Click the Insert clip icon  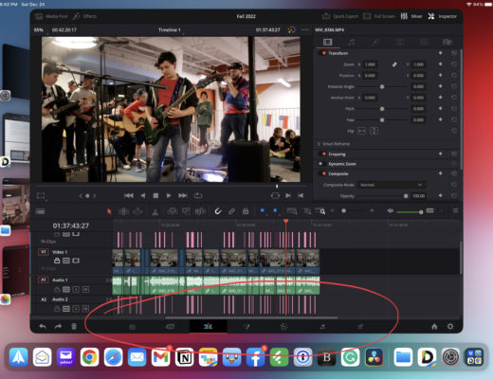click(173, 211)
